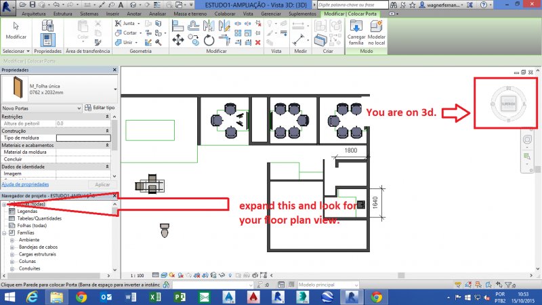Open the Arquitetura ribbon tab
Image resolution: width=542 pixels, height=305 pixels.
click(33, 14)
